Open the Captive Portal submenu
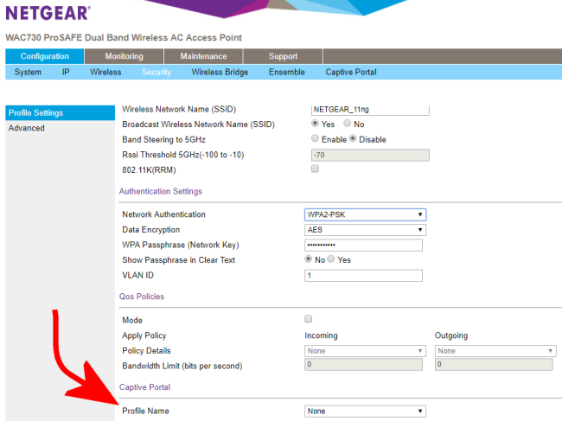The height and width of the screenshot is (421, 562). [351, 72]
